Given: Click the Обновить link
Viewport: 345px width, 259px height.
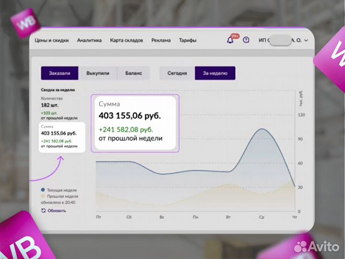Looking at the screenshot, I should click(x=57, y=211).
